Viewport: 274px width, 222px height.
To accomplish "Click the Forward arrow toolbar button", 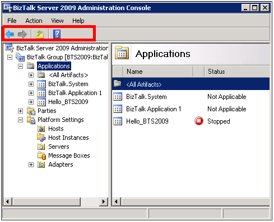I will pos(22,34).
